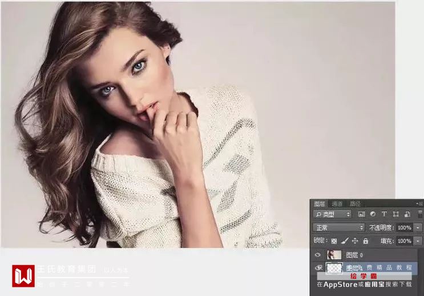Select the 图层 0 photo thumbnail

tap(334, 255)
